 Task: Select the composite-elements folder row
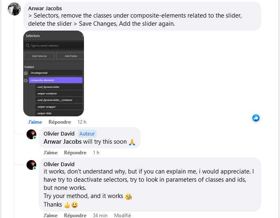(55, 80)
